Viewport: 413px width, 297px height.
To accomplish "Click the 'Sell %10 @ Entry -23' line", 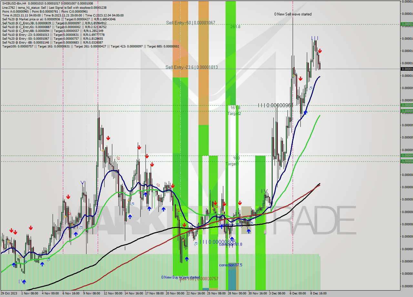I will (x=53, y=35).
